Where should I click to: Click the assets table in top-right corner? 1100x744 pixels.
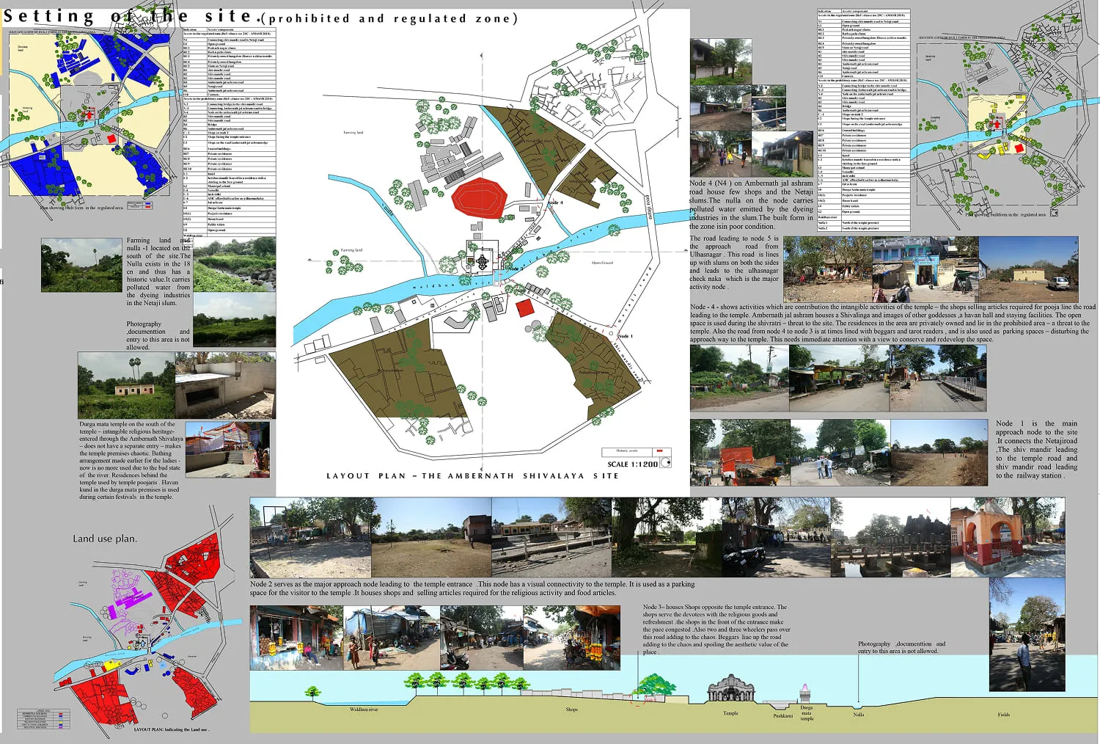point(863,120)
